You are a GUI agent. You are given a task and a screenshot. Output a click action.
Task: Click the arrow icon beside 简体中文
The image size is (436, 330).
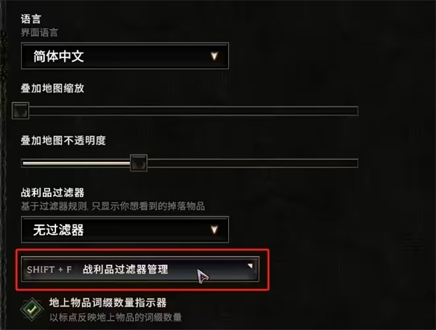[x=214, y=56]
